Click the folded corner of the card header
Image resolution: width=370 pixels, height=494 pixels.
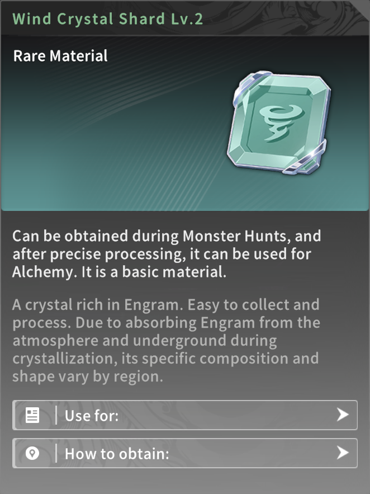(x=361, y=9)
